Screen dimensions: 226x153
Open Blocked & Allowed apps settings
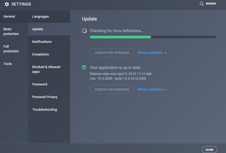pos(49,69)
